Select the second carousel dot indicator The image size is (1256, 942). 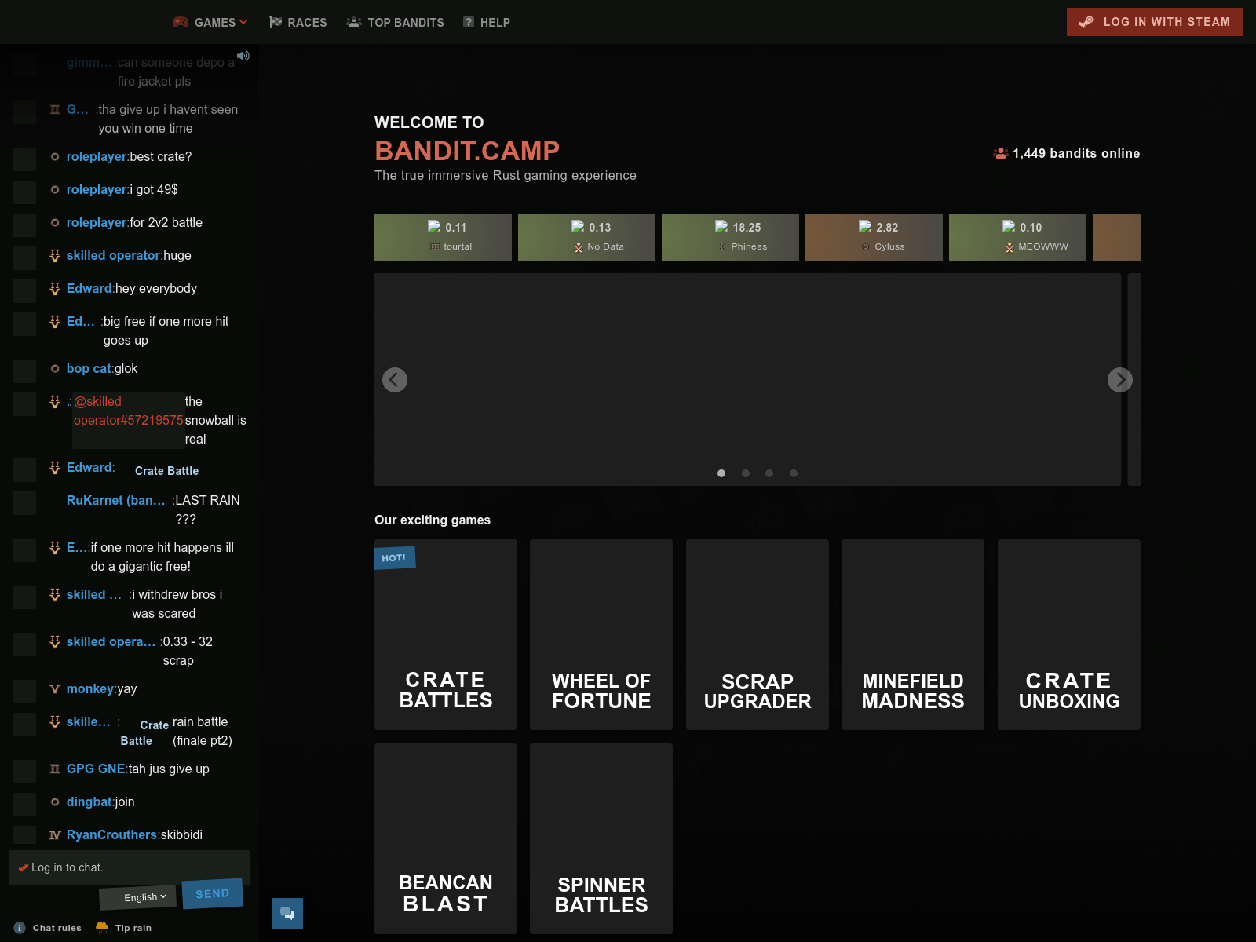coord(745,473)
